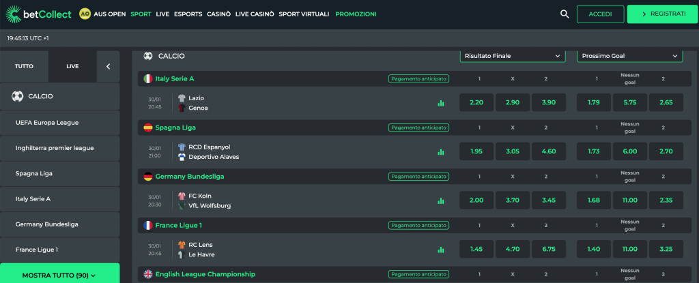Open statistics icon for RC Lens match
This screenshot has width=699, height=283.
(441, 250)
